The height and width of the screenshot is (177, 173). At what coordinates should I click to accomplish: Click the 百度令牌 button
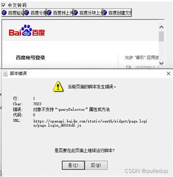tap(35, 13)
